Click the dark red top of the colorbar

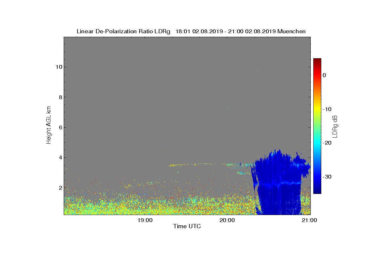tap(317, 61)
